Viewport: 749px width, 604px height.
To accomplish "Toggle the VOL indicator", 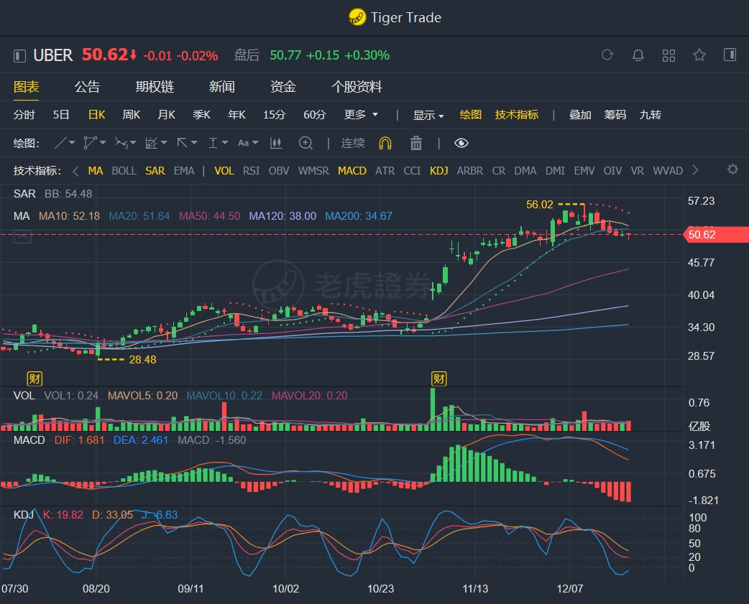I will [x=224, y=171].
